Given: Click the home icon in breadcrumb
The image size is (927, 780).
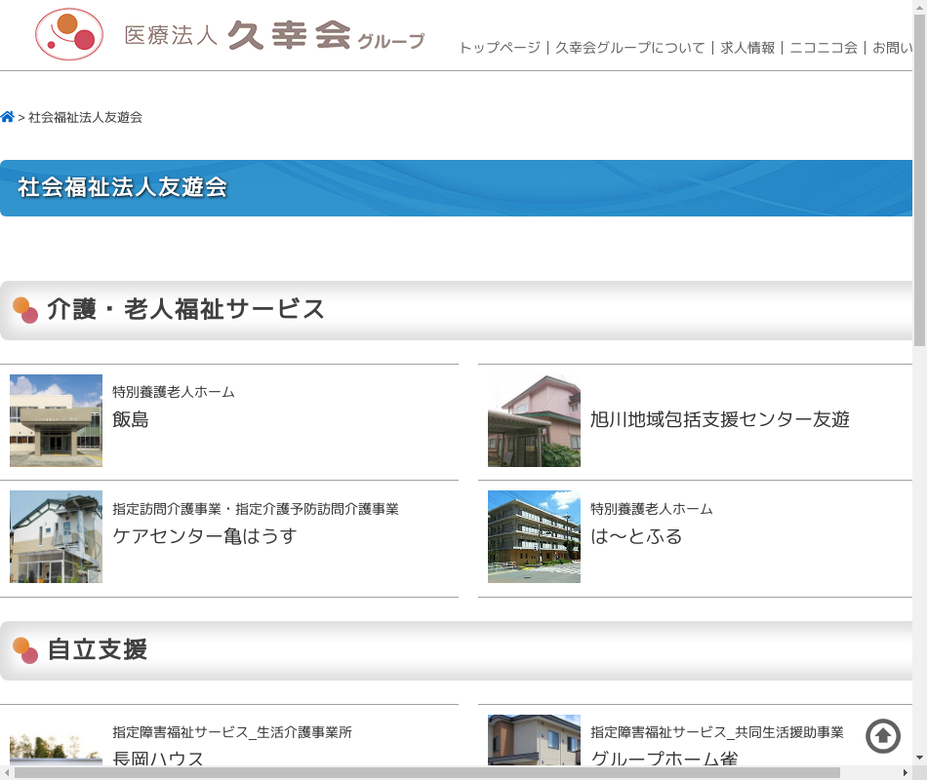Looking at the screenshot, I should coord(8,117).
